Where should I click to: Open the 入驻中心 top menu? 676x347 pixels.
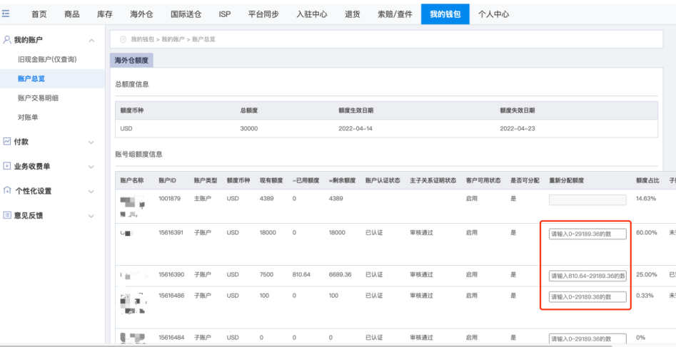point(312,14)
